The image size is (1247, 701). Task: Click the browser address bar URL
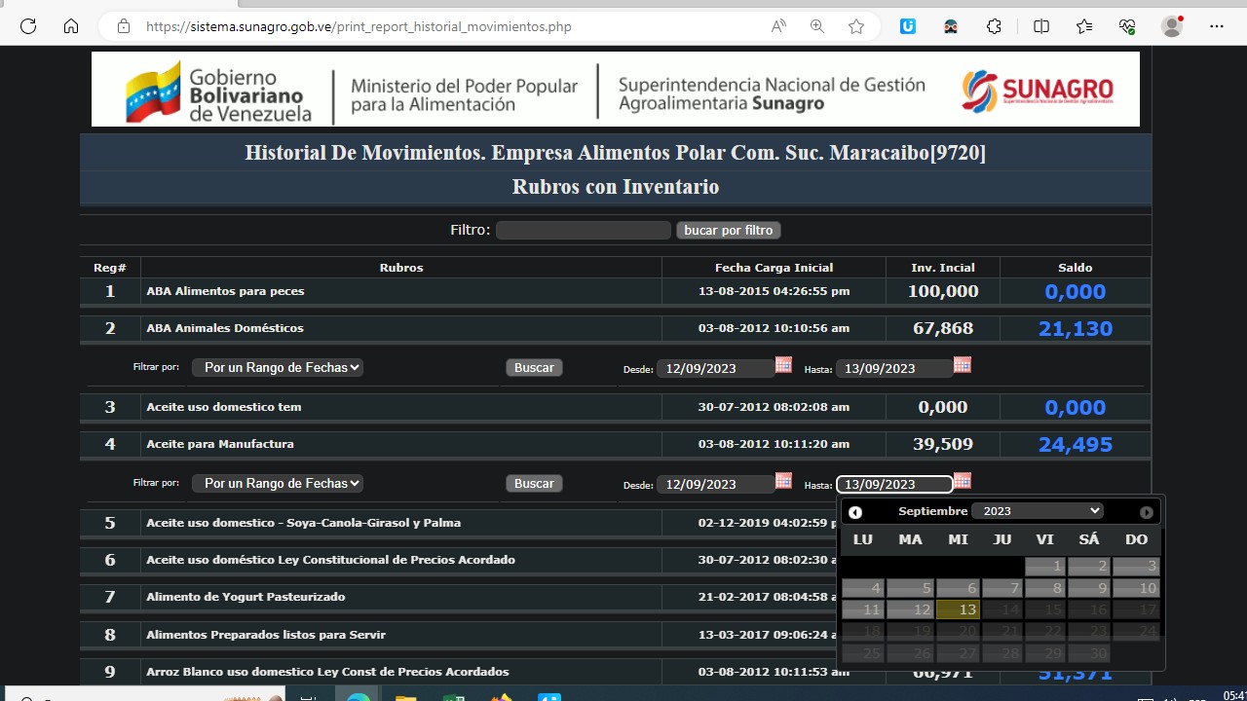(x=359, y=26)
